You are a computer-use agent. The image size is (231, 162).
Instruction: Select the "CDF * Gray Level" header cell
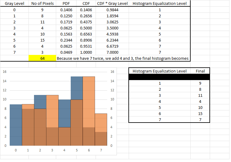pyautogui.click(x=112, y=4)
